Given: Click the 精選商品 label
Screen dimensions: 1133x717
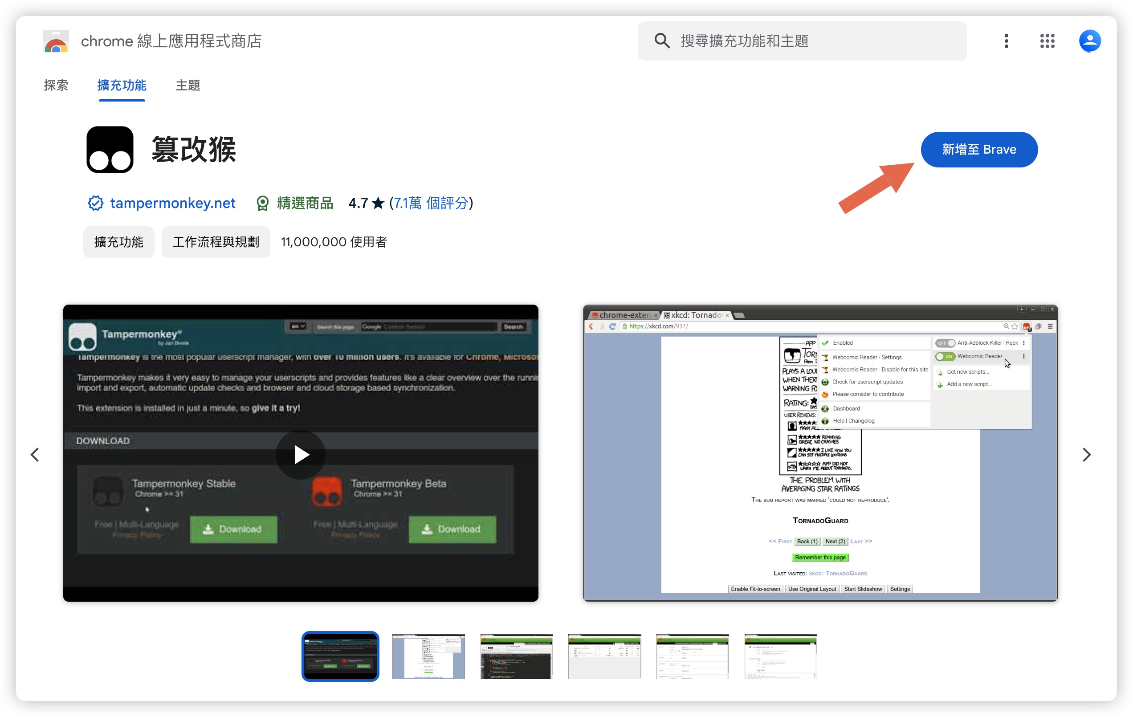Looking at the screenshot, I should point(305,203).
